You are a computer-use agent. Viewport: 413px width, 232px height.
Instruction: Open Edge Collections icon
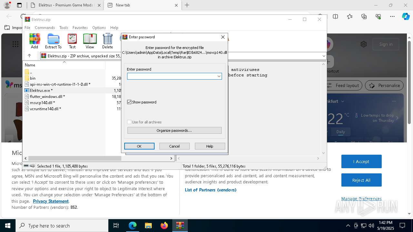coord(364,16)
